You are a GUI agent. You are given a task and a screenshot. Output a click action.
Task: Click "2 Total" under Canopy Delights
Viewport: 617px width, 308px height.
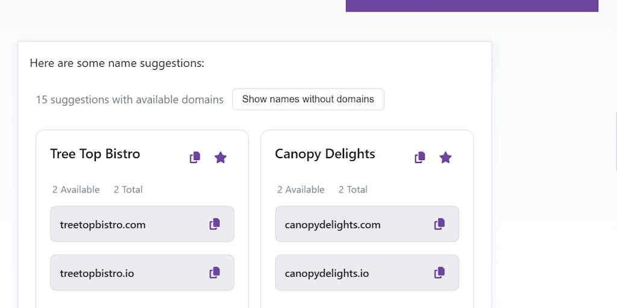(x=353, y=189)
